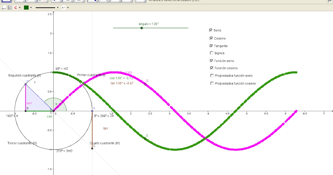This screenshot has width=333, height=175.
Task: Open the Point tool toolbox
Action: (20, 1)
